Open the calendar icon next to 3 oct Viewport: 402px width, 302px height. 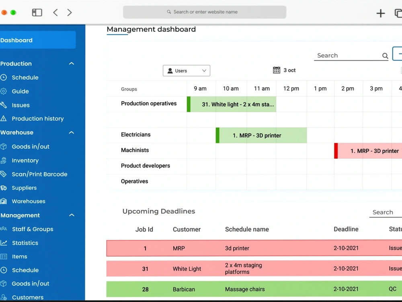(277, 70)
